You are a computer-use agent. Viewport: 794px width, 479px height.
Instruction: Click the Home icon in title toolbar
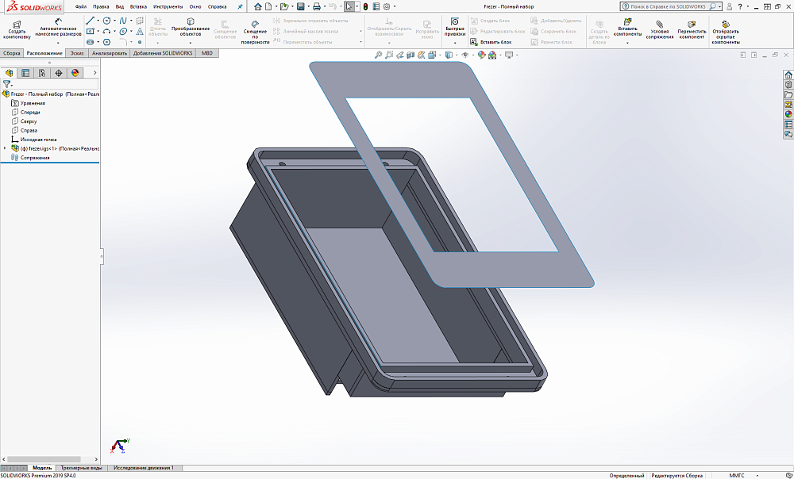[x=258, y=6]
